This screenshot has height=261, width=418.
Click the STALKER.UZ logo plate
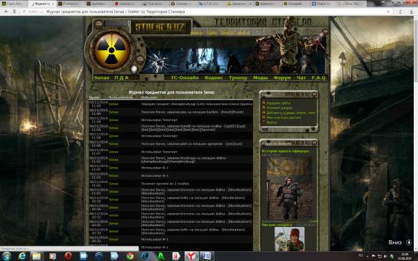point(160,27)
